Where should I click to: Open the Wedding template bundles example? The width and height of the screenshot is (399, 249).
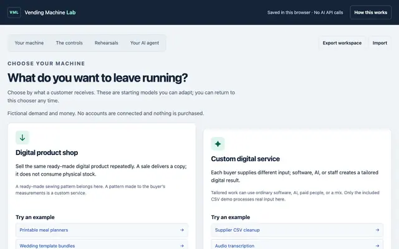[x=102, y=245]
